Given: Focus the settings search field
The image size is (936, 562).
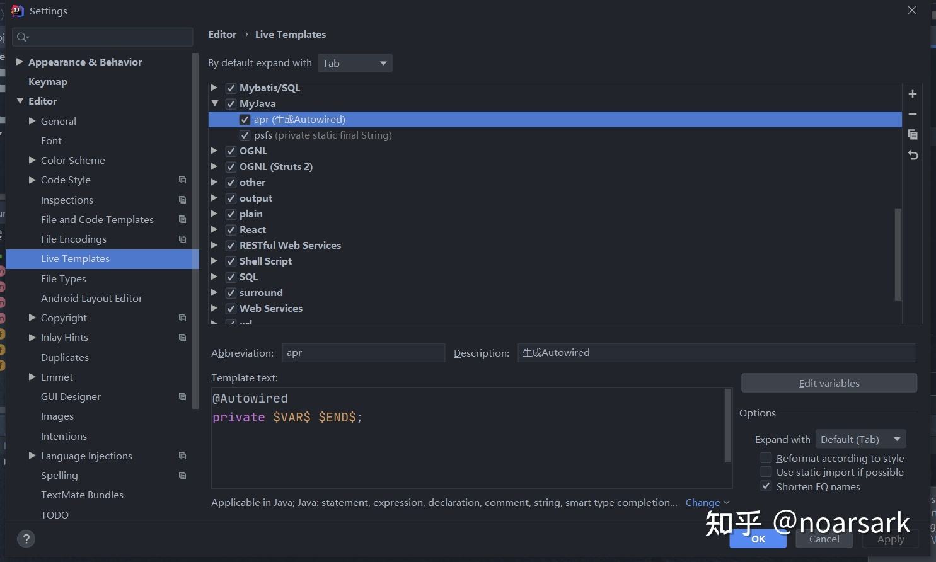Looking at the screenshot, I should tap(103, 37).
